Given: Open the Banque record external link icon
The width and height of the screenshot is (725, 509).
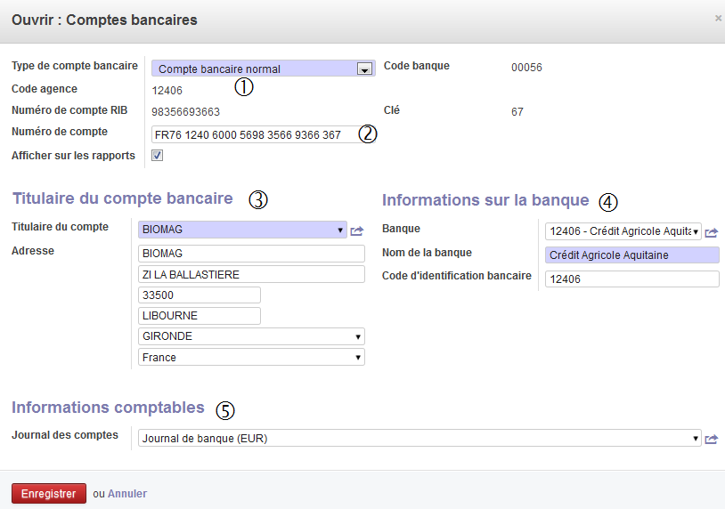Looking at the screenshot, I should (711, 233).
